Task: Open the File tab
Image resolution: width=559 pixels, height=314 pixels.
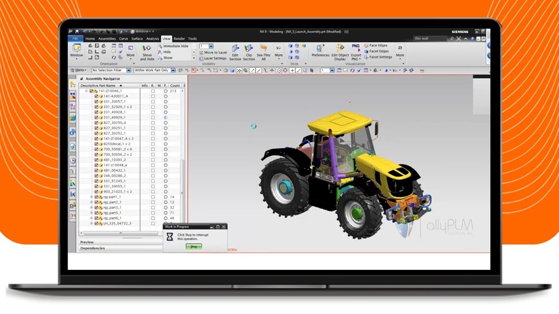Action: [75, 38]
